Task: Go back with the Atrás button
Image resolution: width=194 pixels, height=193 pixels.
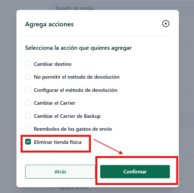Action: pyautogui.click(x=60, y=171)
